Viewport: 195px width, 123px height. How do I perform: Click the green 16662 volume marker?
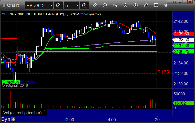tap(183, 103)
